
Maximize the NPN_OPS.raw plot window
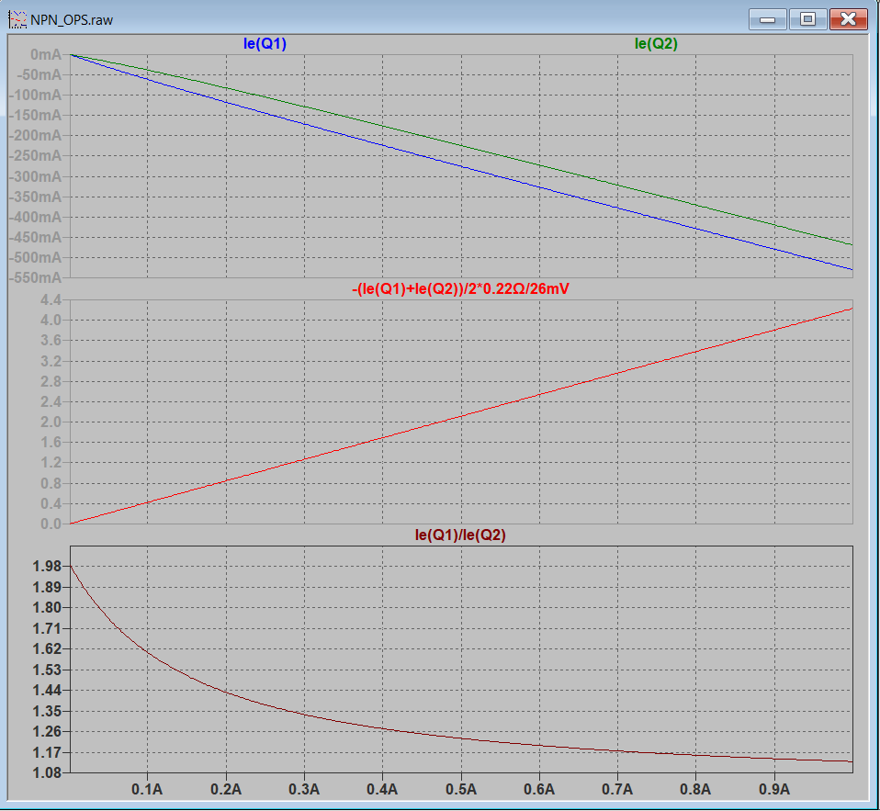click(807, 19)
